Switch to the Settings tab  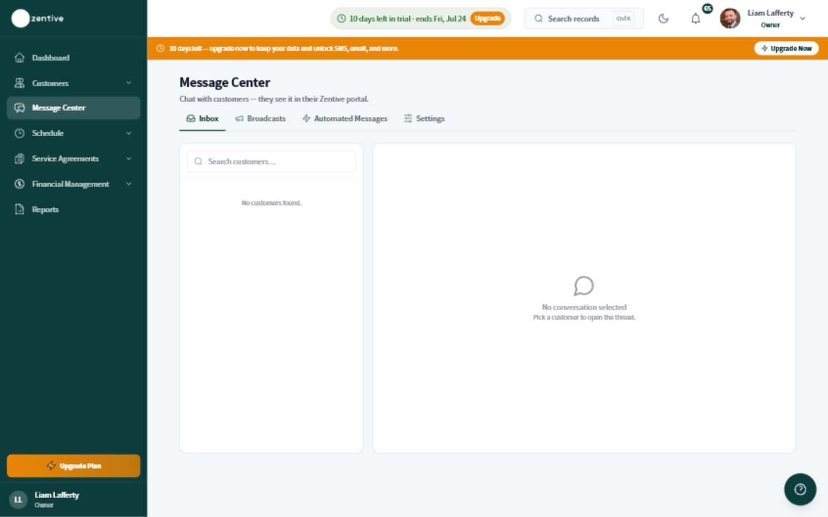[x=424, y=118]
